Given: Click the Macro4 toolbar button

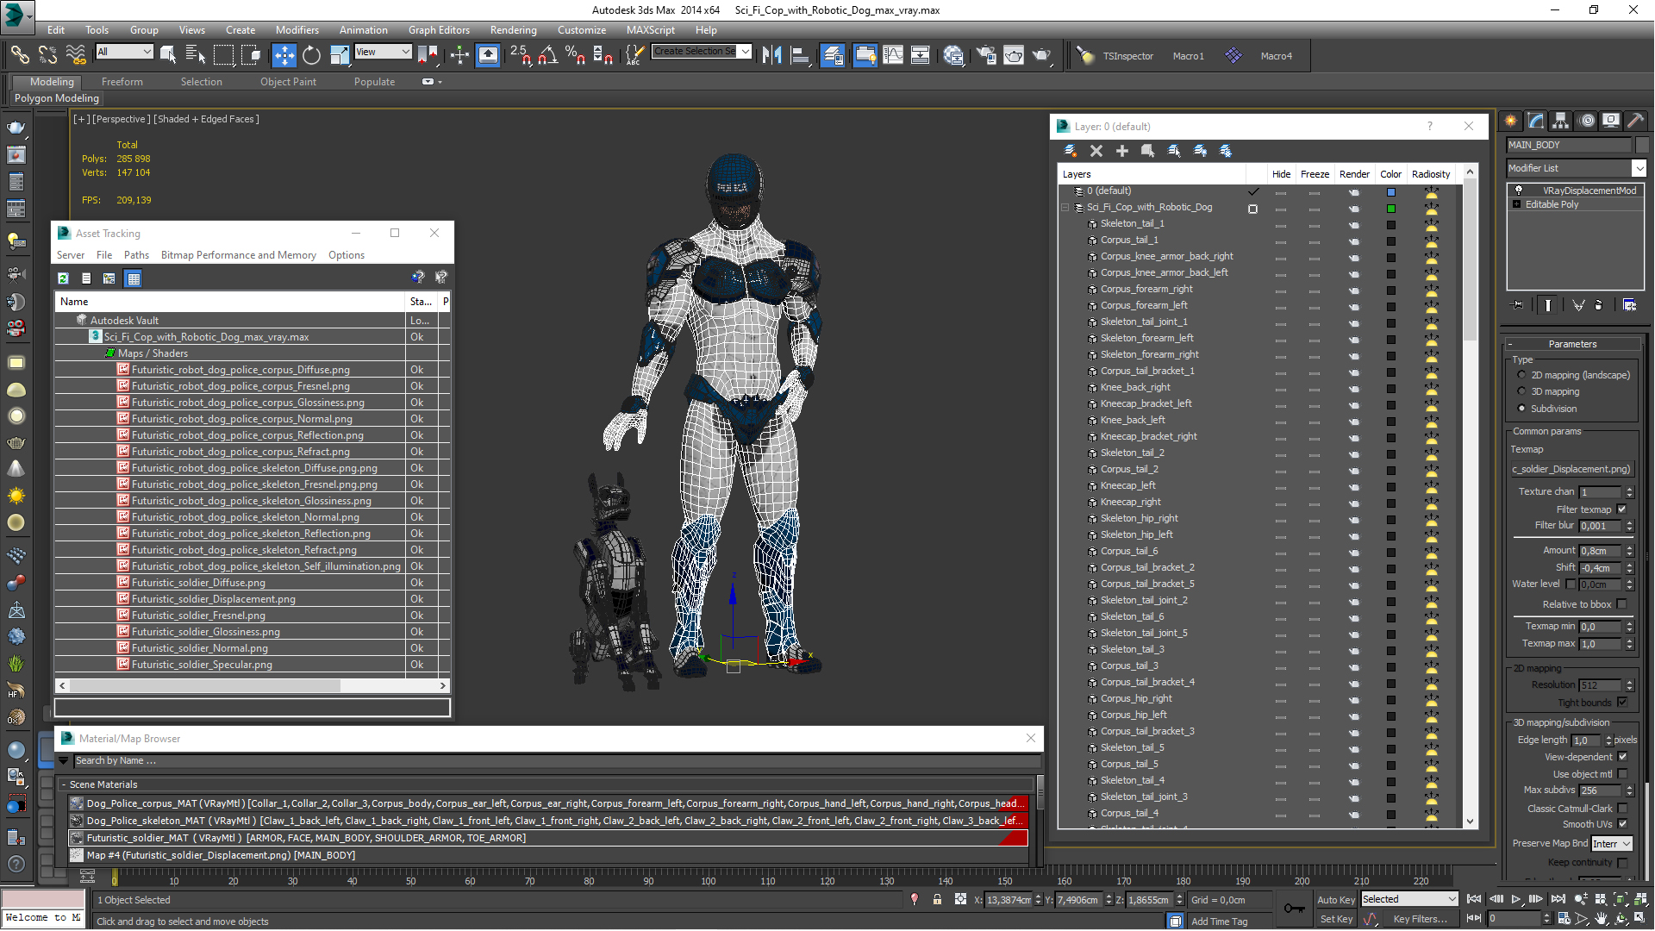Looking at the screenshot, I should point(1276,56).
